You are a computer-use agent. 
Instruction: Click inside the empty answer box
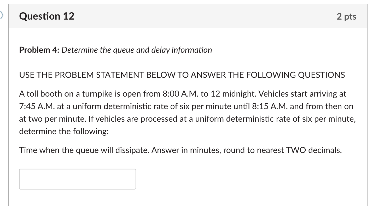click(77, 179)
